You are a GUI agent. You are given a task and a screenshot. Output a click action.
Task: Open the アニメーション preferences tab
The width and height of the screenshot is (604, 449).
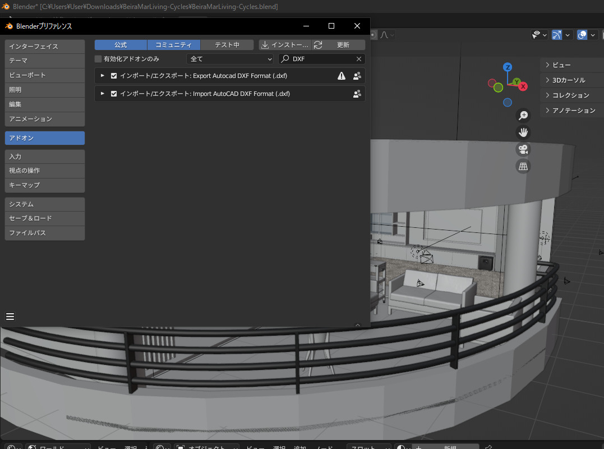tap(45, 119)
